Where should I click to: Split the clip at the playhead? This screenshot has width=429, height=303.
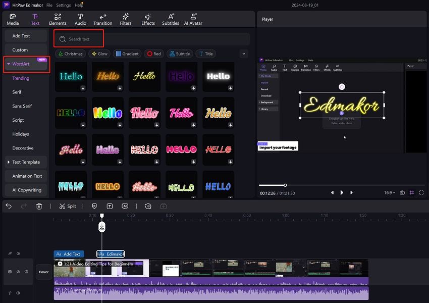pyautogui.click(x=68, y=206)
